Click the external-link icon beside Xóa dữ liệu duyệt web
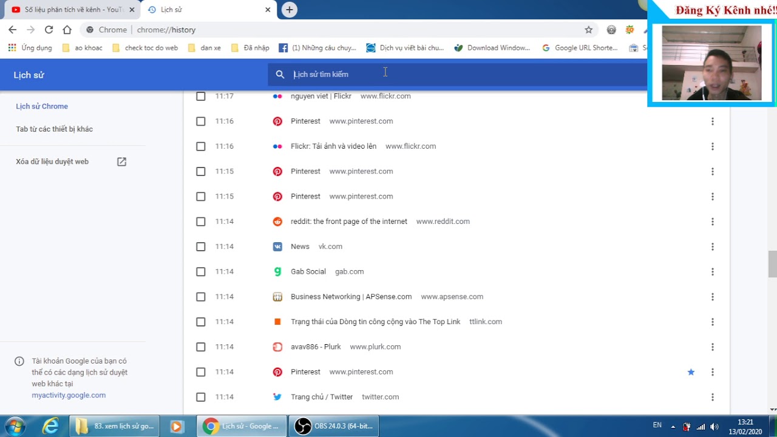 coord(121,161)
